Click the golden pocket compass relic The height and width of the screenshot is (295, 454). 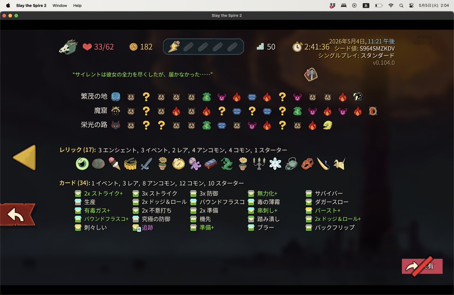(179, 164)
